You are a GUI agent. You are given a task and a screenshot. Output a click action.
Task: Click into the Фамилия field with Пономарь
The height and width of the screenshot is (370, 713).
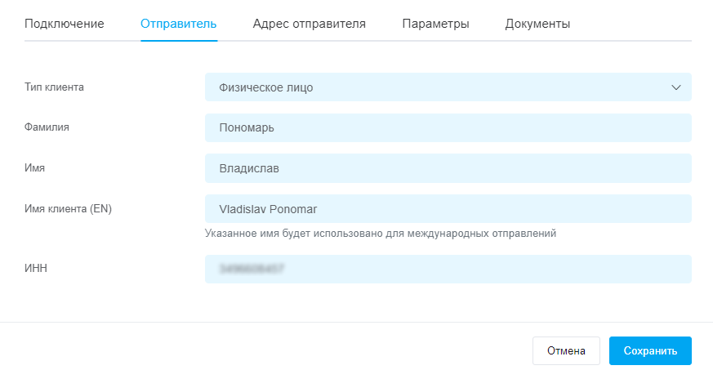pyautogui.click(x=448, y=127)
